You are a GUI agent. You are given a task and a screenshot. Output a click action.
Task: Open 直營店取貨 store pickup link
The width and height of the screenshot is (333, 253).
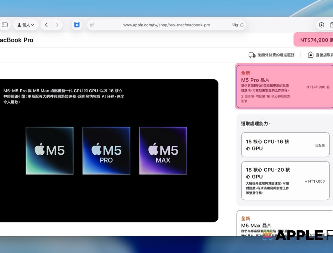click(320, 55)
